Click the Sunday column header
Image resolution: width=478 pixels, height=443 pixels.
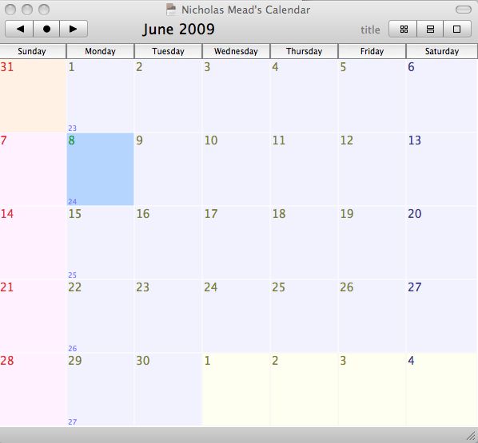33,51
